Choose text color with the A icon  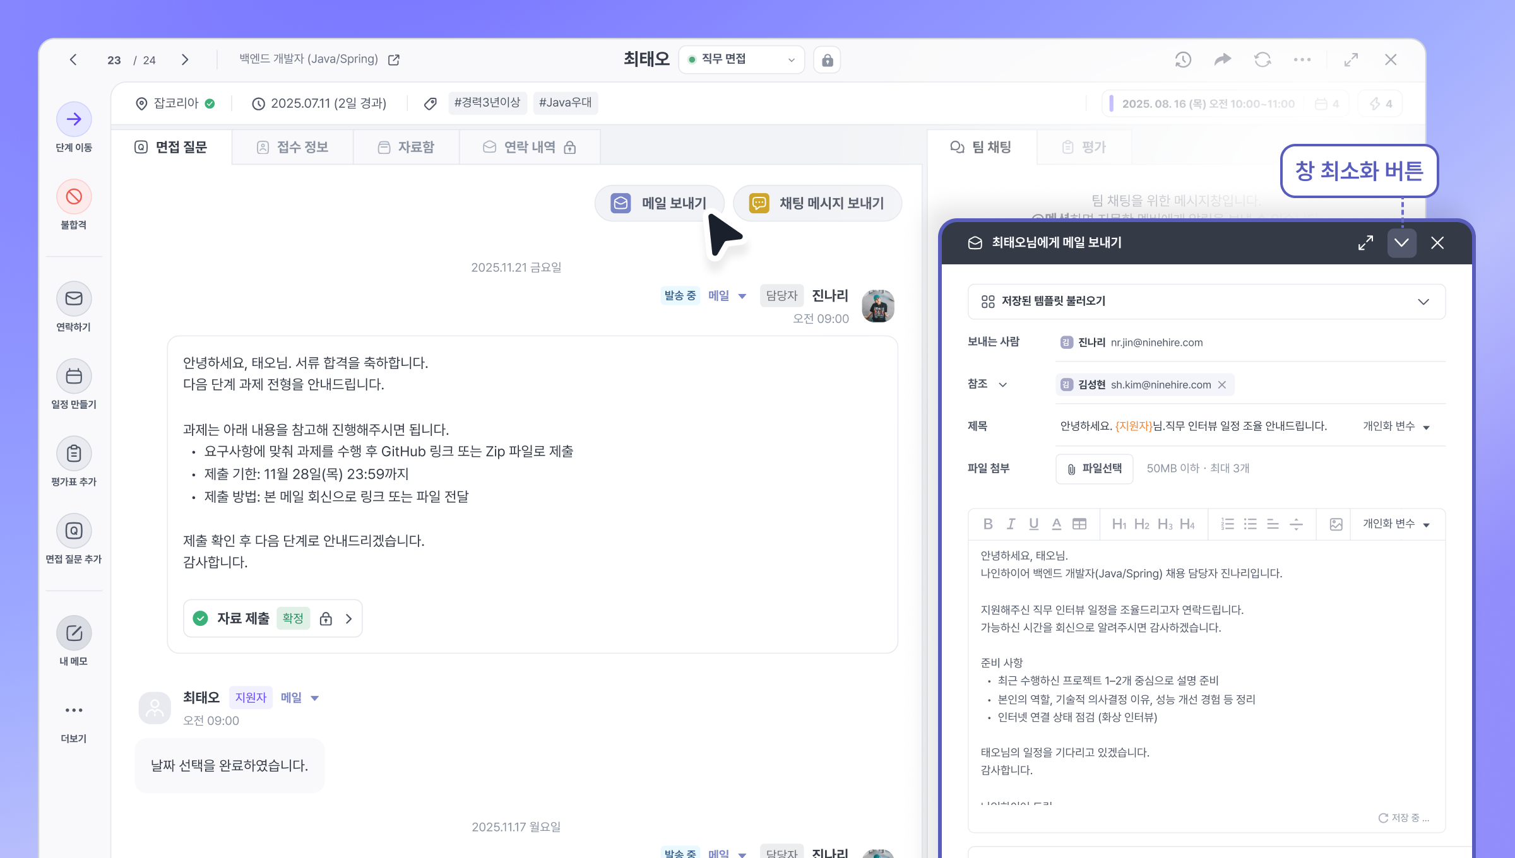(x=1056, y=524)
